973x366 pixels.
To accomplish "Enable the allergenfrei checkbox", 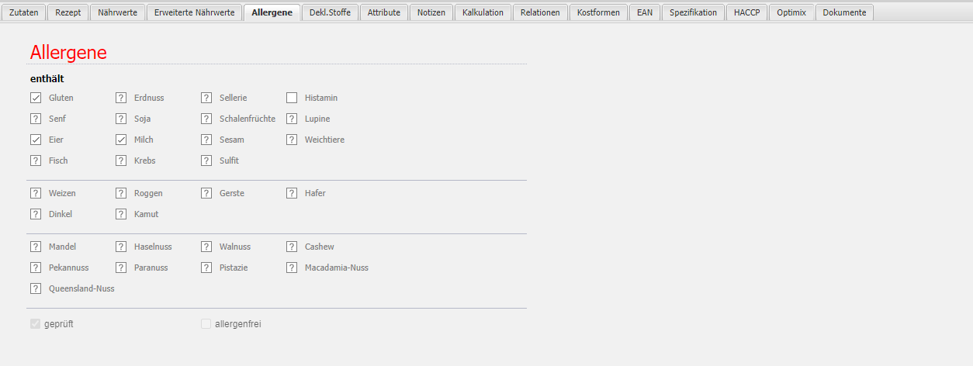I will point(206,324).
